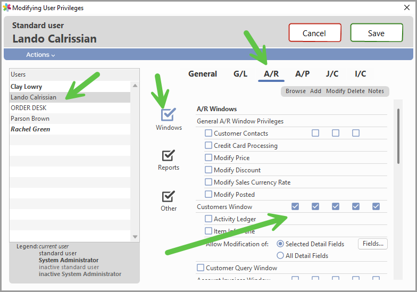Image resolution: width=417 pixels, height=292 pixels.
Task: Click users list scroll up arrow
Action: coord(135,86)
